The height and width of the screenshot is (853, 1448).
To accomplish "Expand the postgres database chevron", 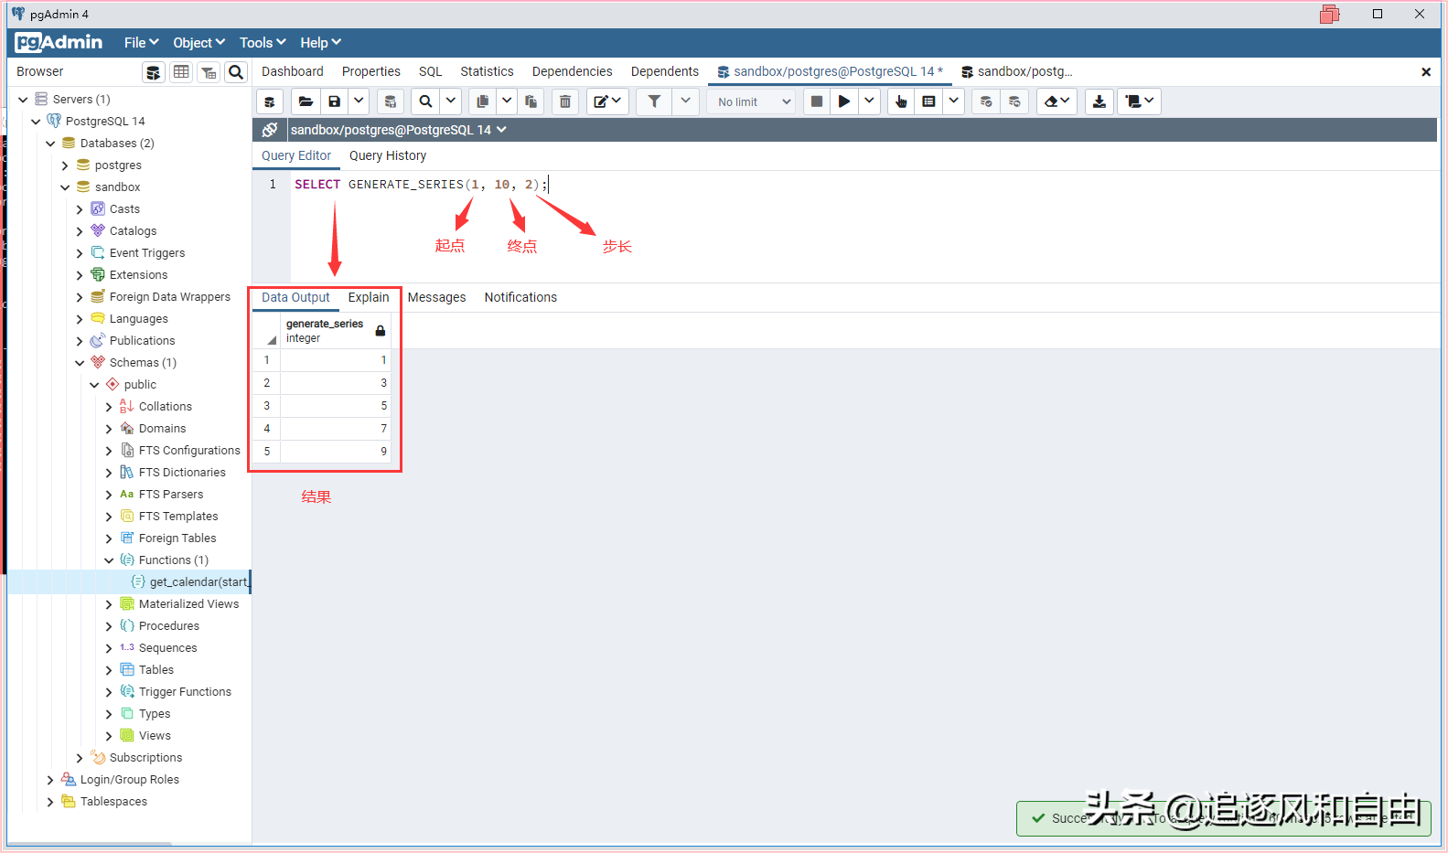I will 65,165.
